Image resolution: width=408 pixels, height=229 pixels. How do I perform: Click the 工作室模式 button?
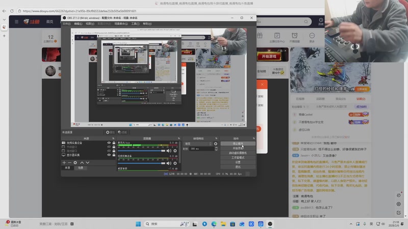click(x=238, y=158)
